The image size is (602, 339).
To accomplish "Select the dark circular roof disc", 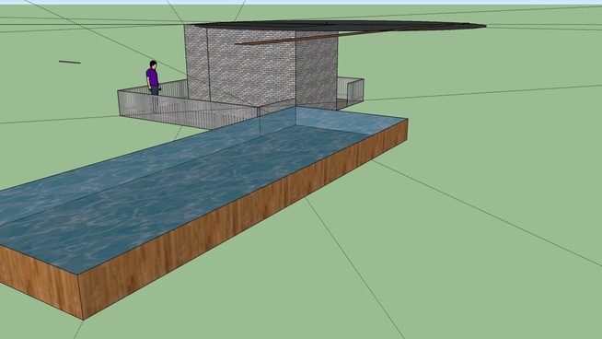I will [340, 26].
